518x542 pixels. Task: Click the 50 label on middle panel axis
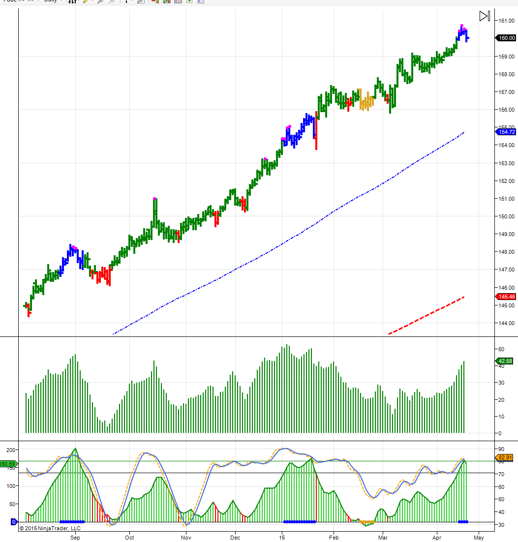point(501,349)
